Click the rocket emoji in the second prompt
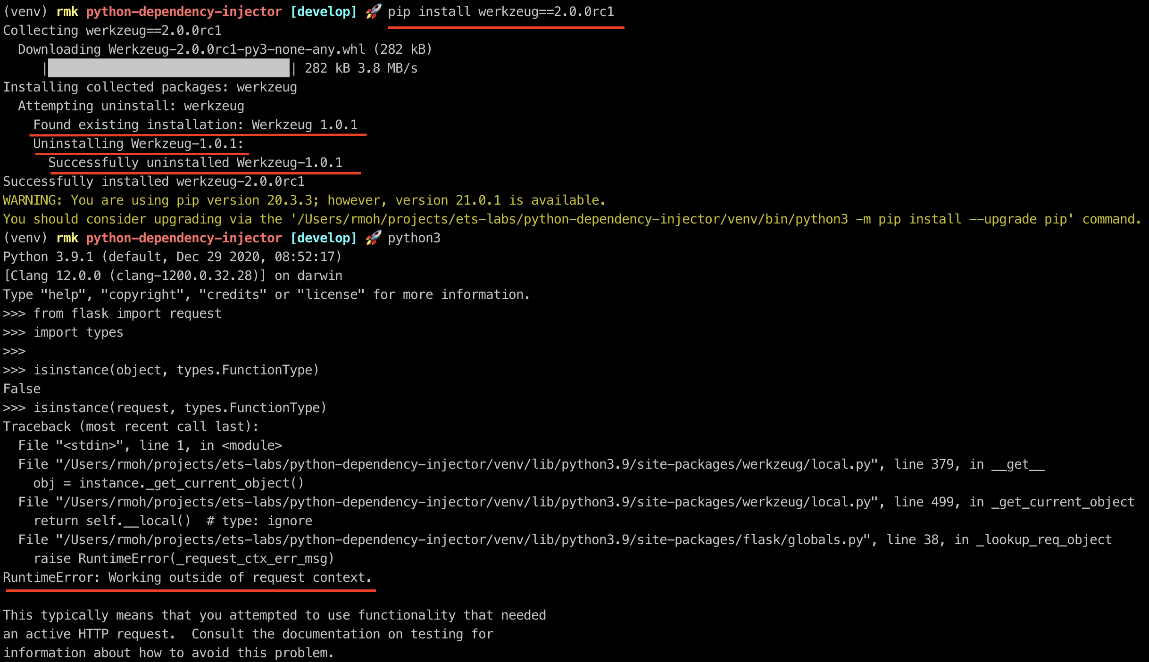Screen dimensions: 1149x662 [373, 238]
